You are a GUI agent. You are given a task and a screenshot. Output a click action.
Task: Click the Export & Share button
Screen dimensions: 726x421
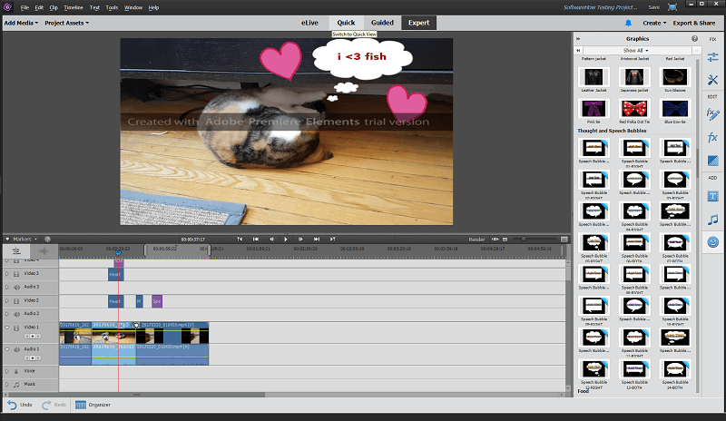[x=694, y=23]
